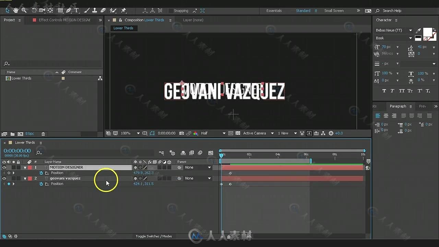The height and width of the screenshot is (247, 439).
Task: Select the Pan Behind anchor point tool
Action: pyautogui.click(x=50, y=11)
